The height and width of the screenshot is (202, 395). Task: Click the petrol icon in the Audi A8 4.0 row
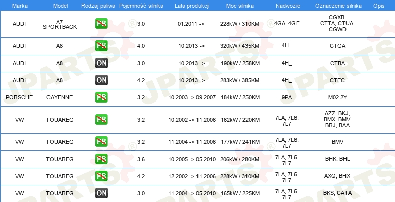tap(101, 46)
